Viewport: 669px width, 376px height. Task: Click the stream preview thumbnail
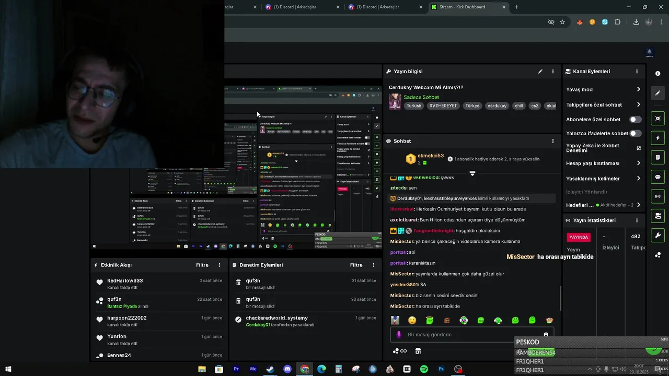click(x=236, y=167)
